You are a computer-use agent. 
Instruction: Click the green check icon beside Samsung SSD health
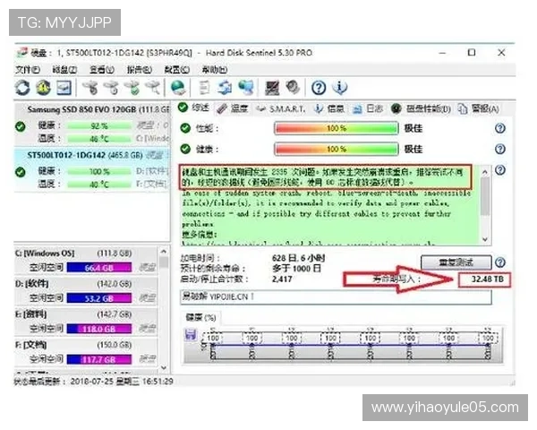[21, 126]
